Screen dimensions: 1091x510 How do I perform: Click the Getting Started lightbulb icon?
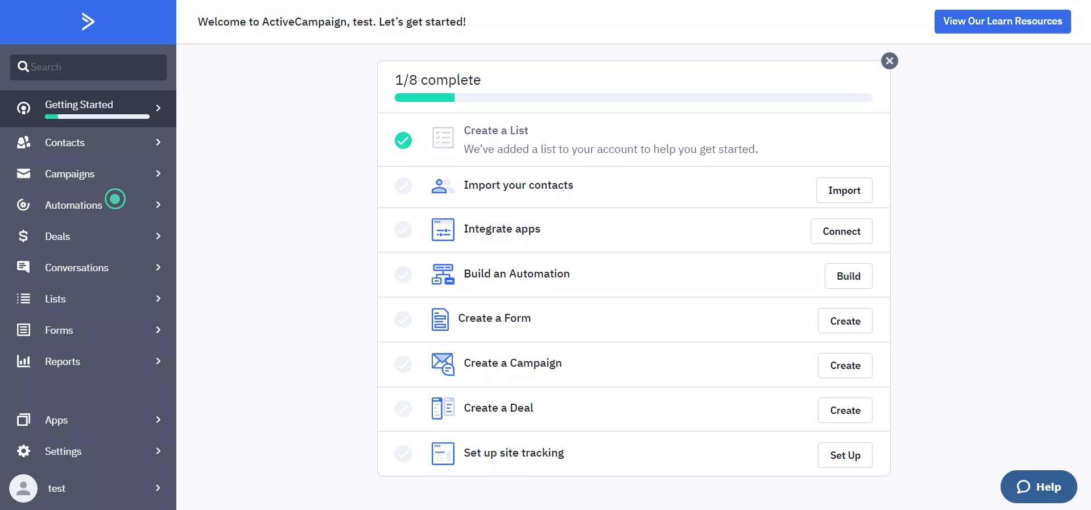click(x=23, y=108)
